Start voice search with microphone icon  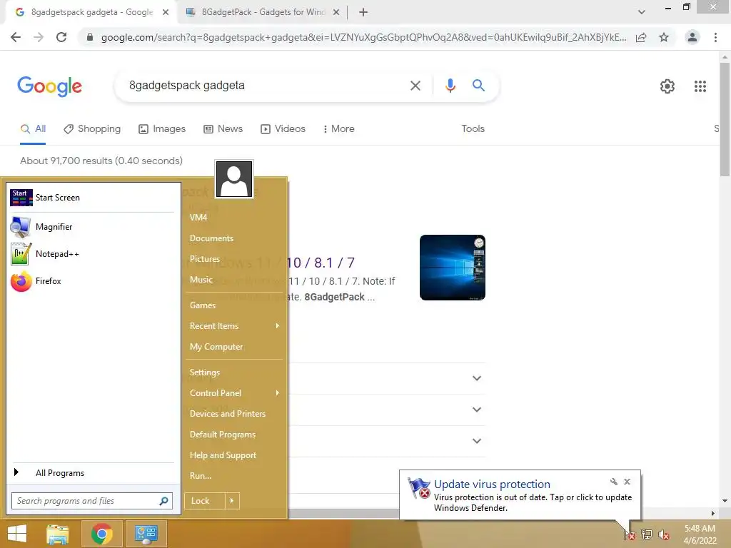[x=450, y=86]
